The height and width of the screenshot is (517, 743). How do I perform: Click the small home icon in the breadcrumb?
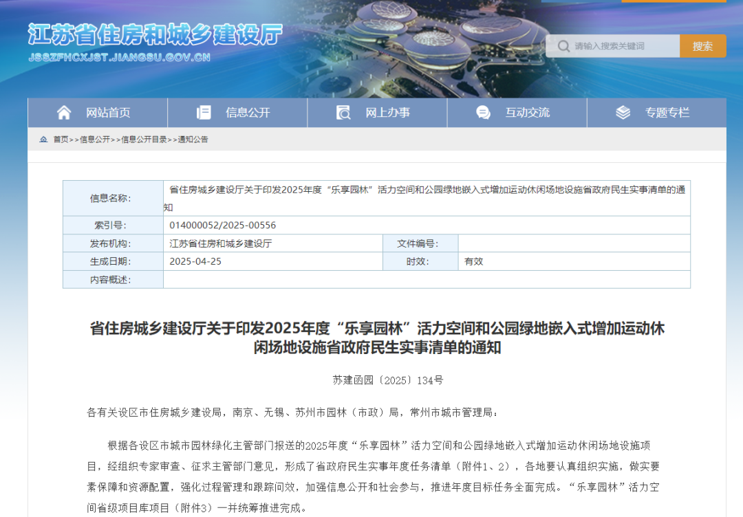[43, 140]
